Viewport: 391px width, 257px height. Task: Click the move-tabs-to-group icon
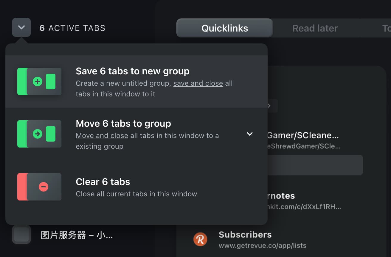coord(39,134)
